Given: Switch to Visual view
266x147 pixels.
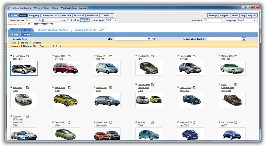Looking at the screenshot, I should (x=25, y=34).
